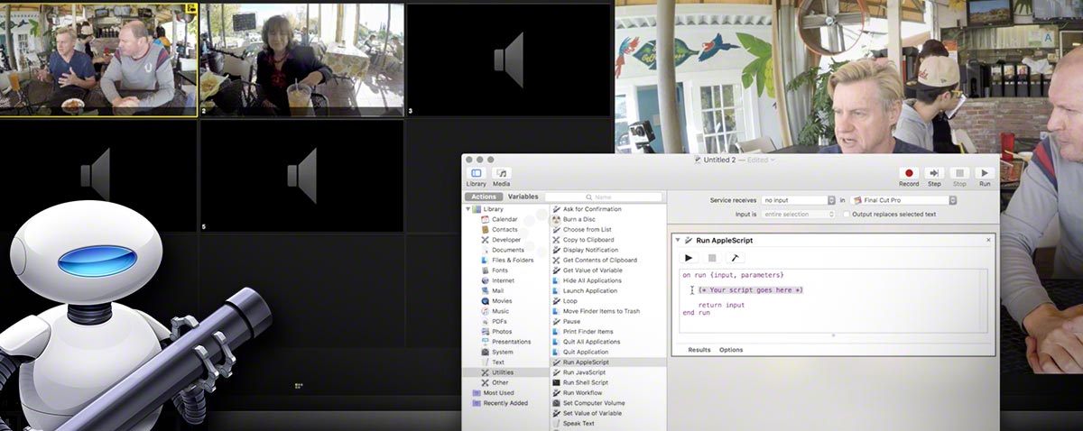Select the 'Run Shell Script' action

point(580,382)
